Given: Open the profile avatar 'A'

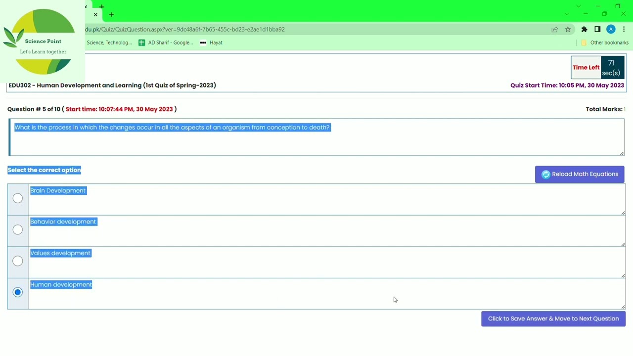Looking at the screenshot, I should point(611,30).
